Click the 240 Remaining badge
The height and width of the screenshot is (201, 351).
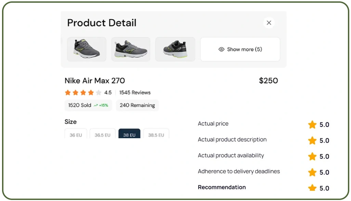(x=137, y=105)
